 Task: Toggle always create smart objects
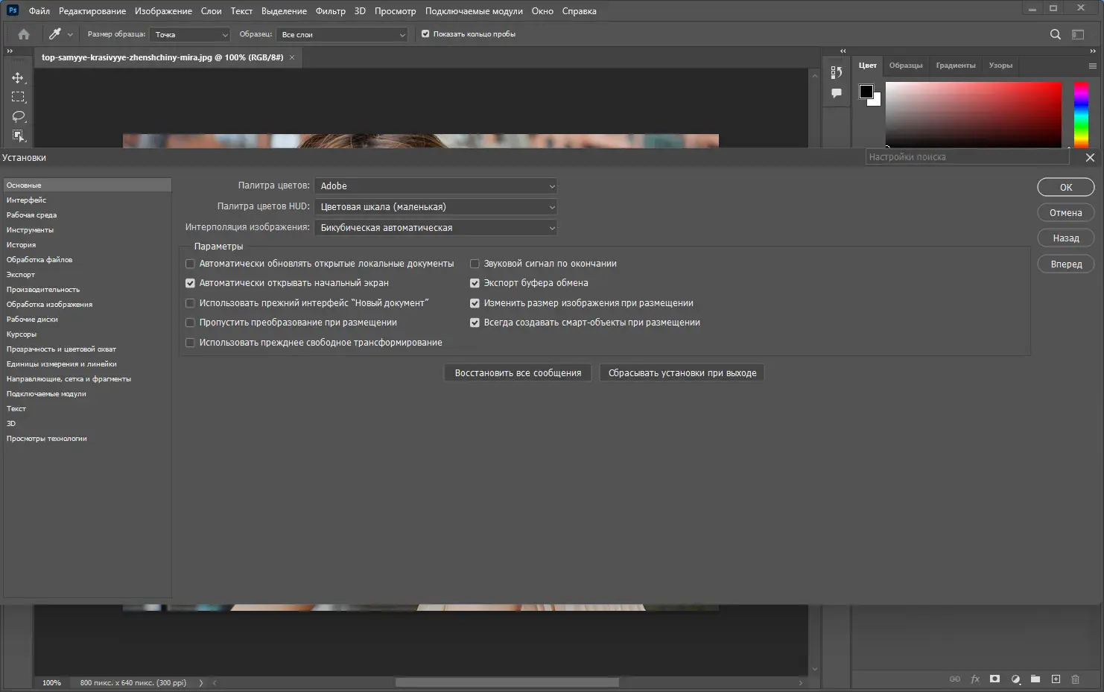(x=475, y=323)
